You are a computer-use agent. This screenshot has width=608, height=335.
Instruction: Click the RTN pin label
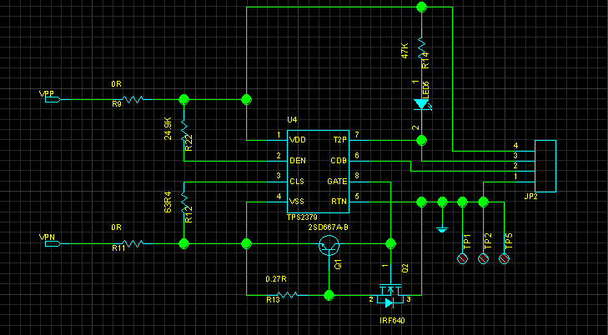click(x=339, y=202)
